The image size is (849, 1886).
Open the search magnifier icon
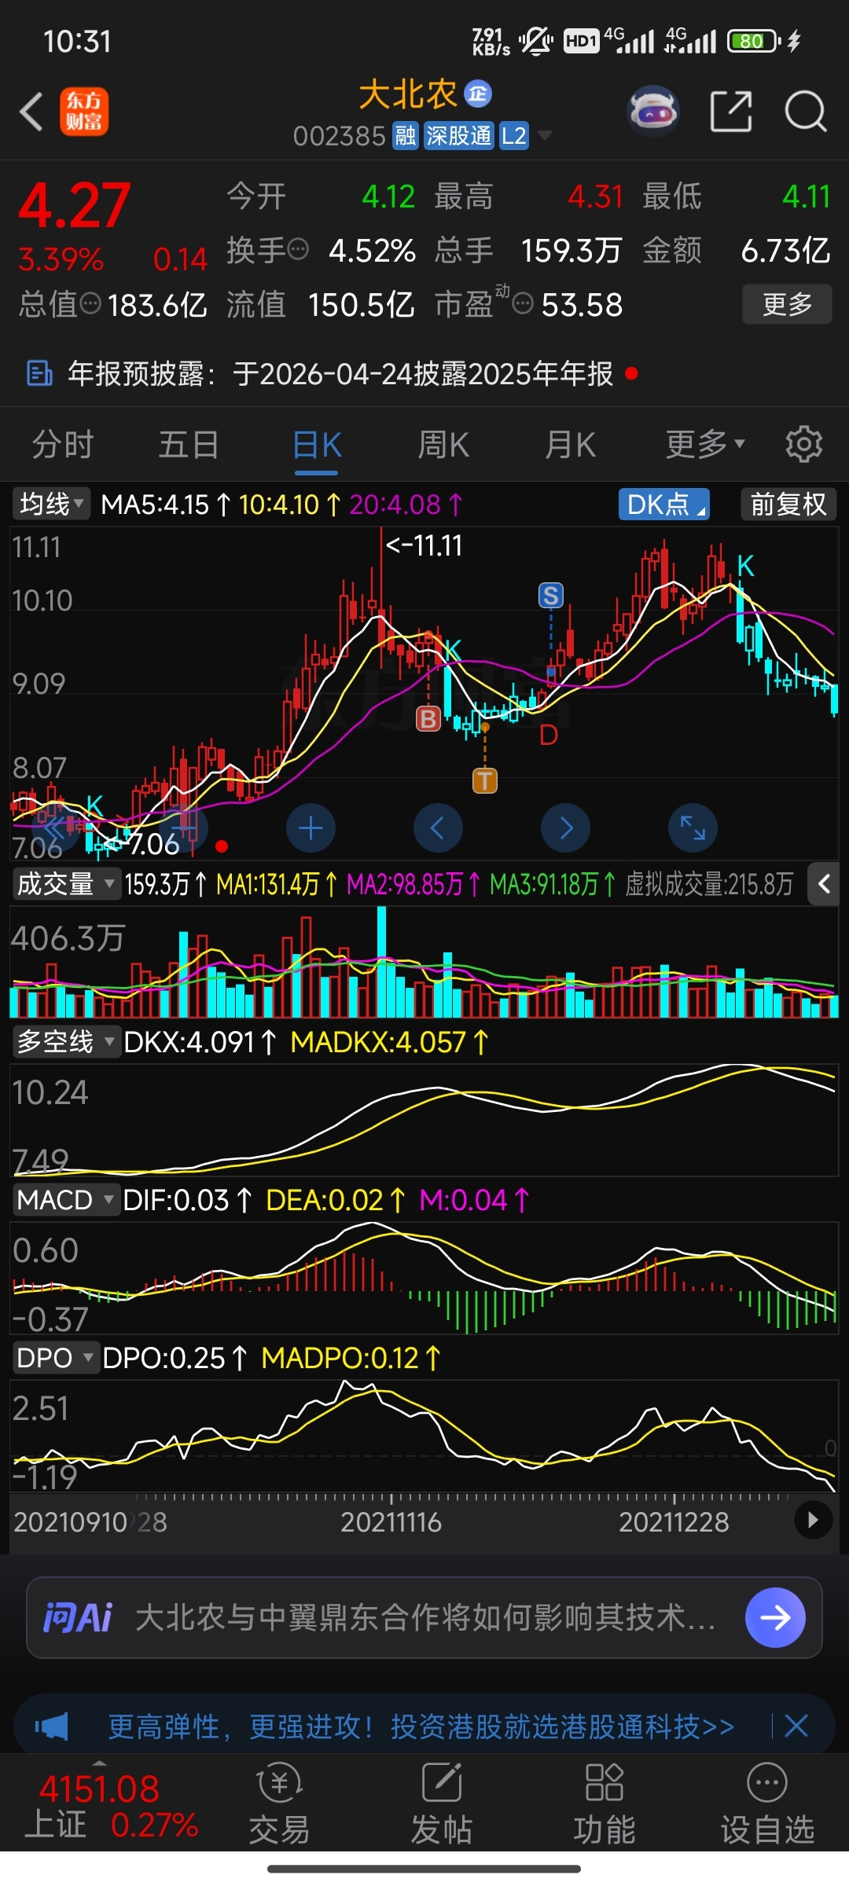806,112
